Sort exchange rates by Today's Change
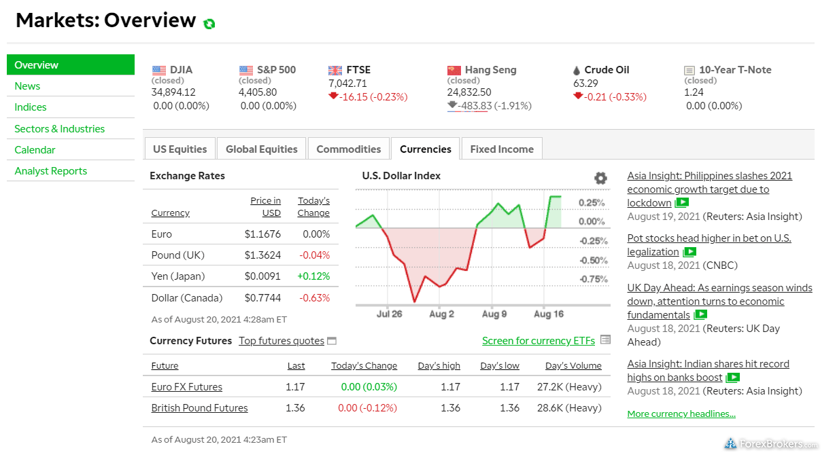 (x=313, y=206)
